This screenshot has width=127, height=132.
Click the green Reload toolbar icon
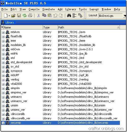coord(25,16)
